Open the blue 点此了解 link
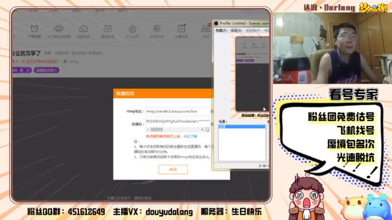392x220 pixels. coord(190,136)
